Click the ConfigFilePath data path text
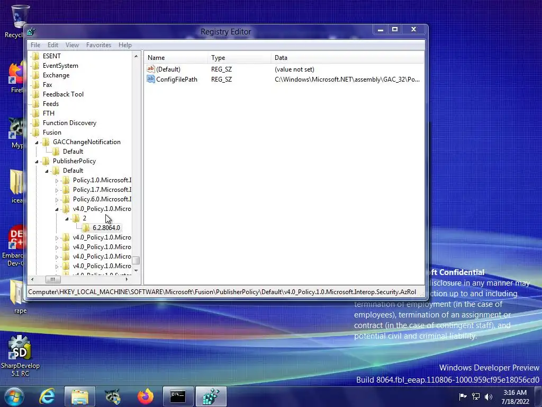The width and height of the screenshot is (542, 407). click(x=347, y=79)
